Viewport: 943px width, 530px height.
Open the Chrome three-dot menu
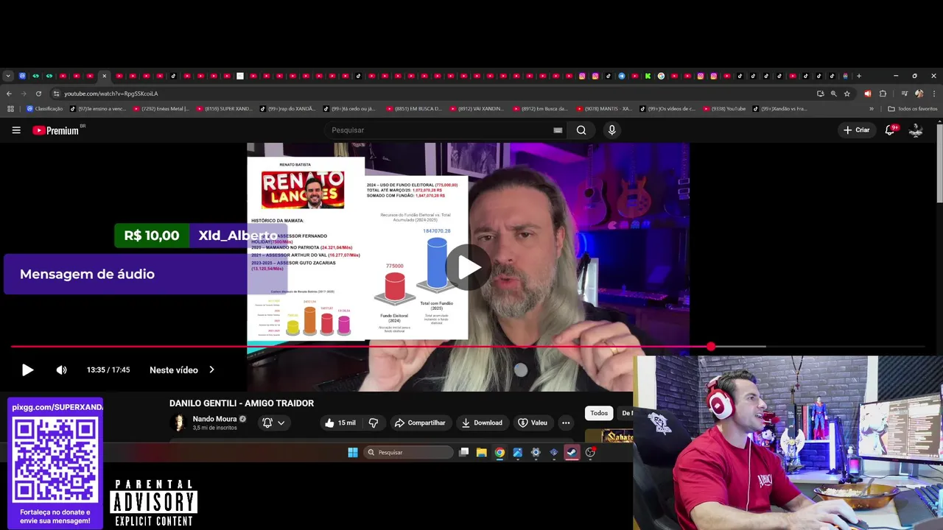(x=934, y=93)
